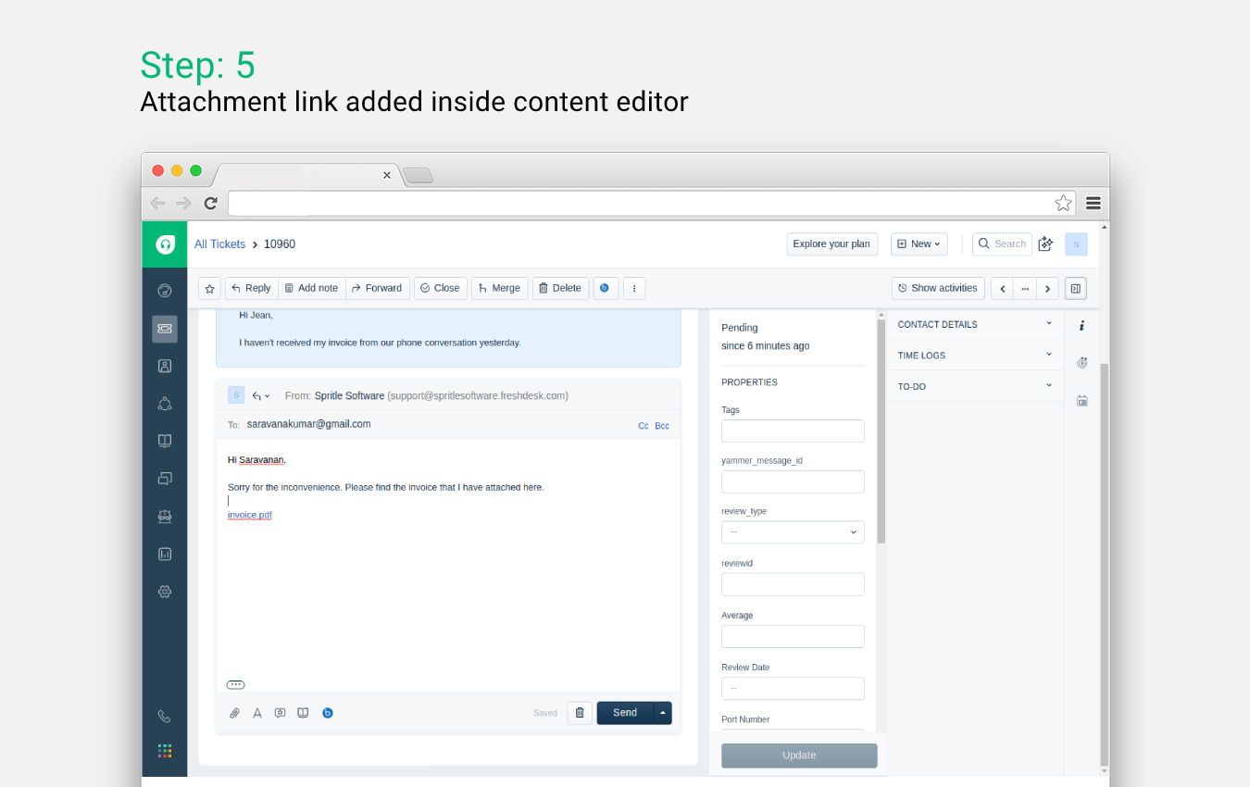Viewport: 1250px width, 787px height.
Task: Go to All Tickets breadcrumb link
Action: 219,244
